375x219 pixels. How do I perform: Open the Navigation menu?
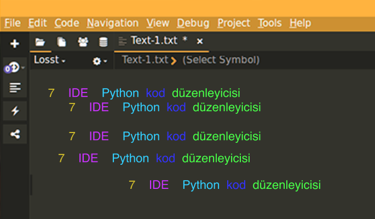point(112,23)
